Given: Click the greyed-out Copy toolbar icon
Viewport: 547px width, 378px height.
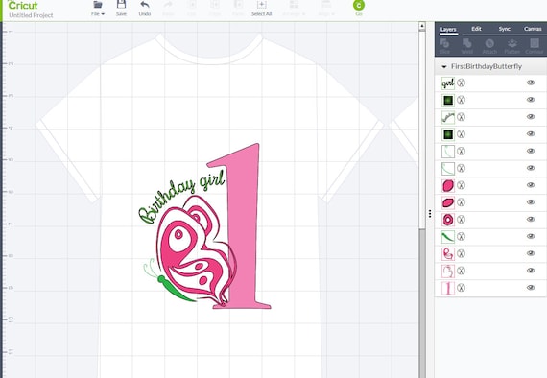Looking at the screenshot, I should tap(215, 8).
